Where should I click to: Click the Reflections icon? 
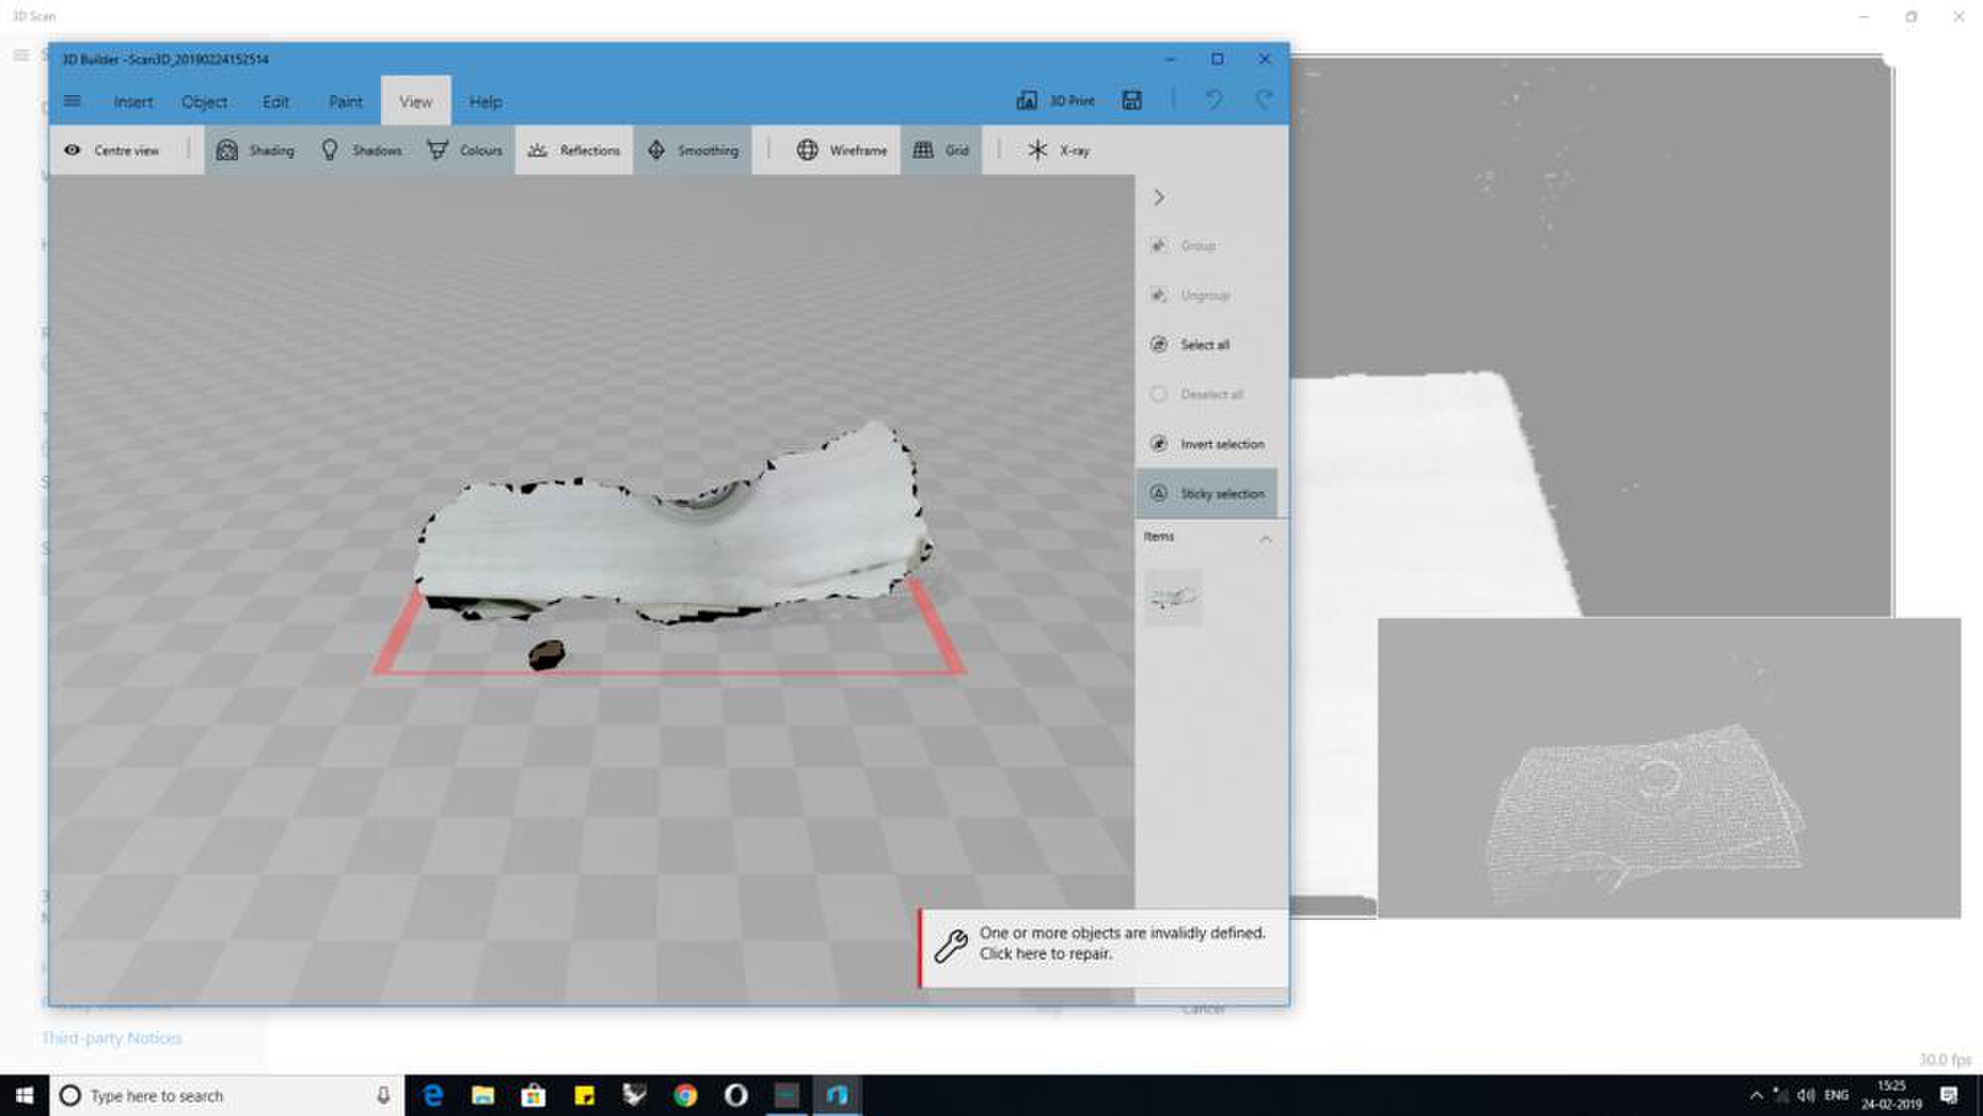pos(537,151)
